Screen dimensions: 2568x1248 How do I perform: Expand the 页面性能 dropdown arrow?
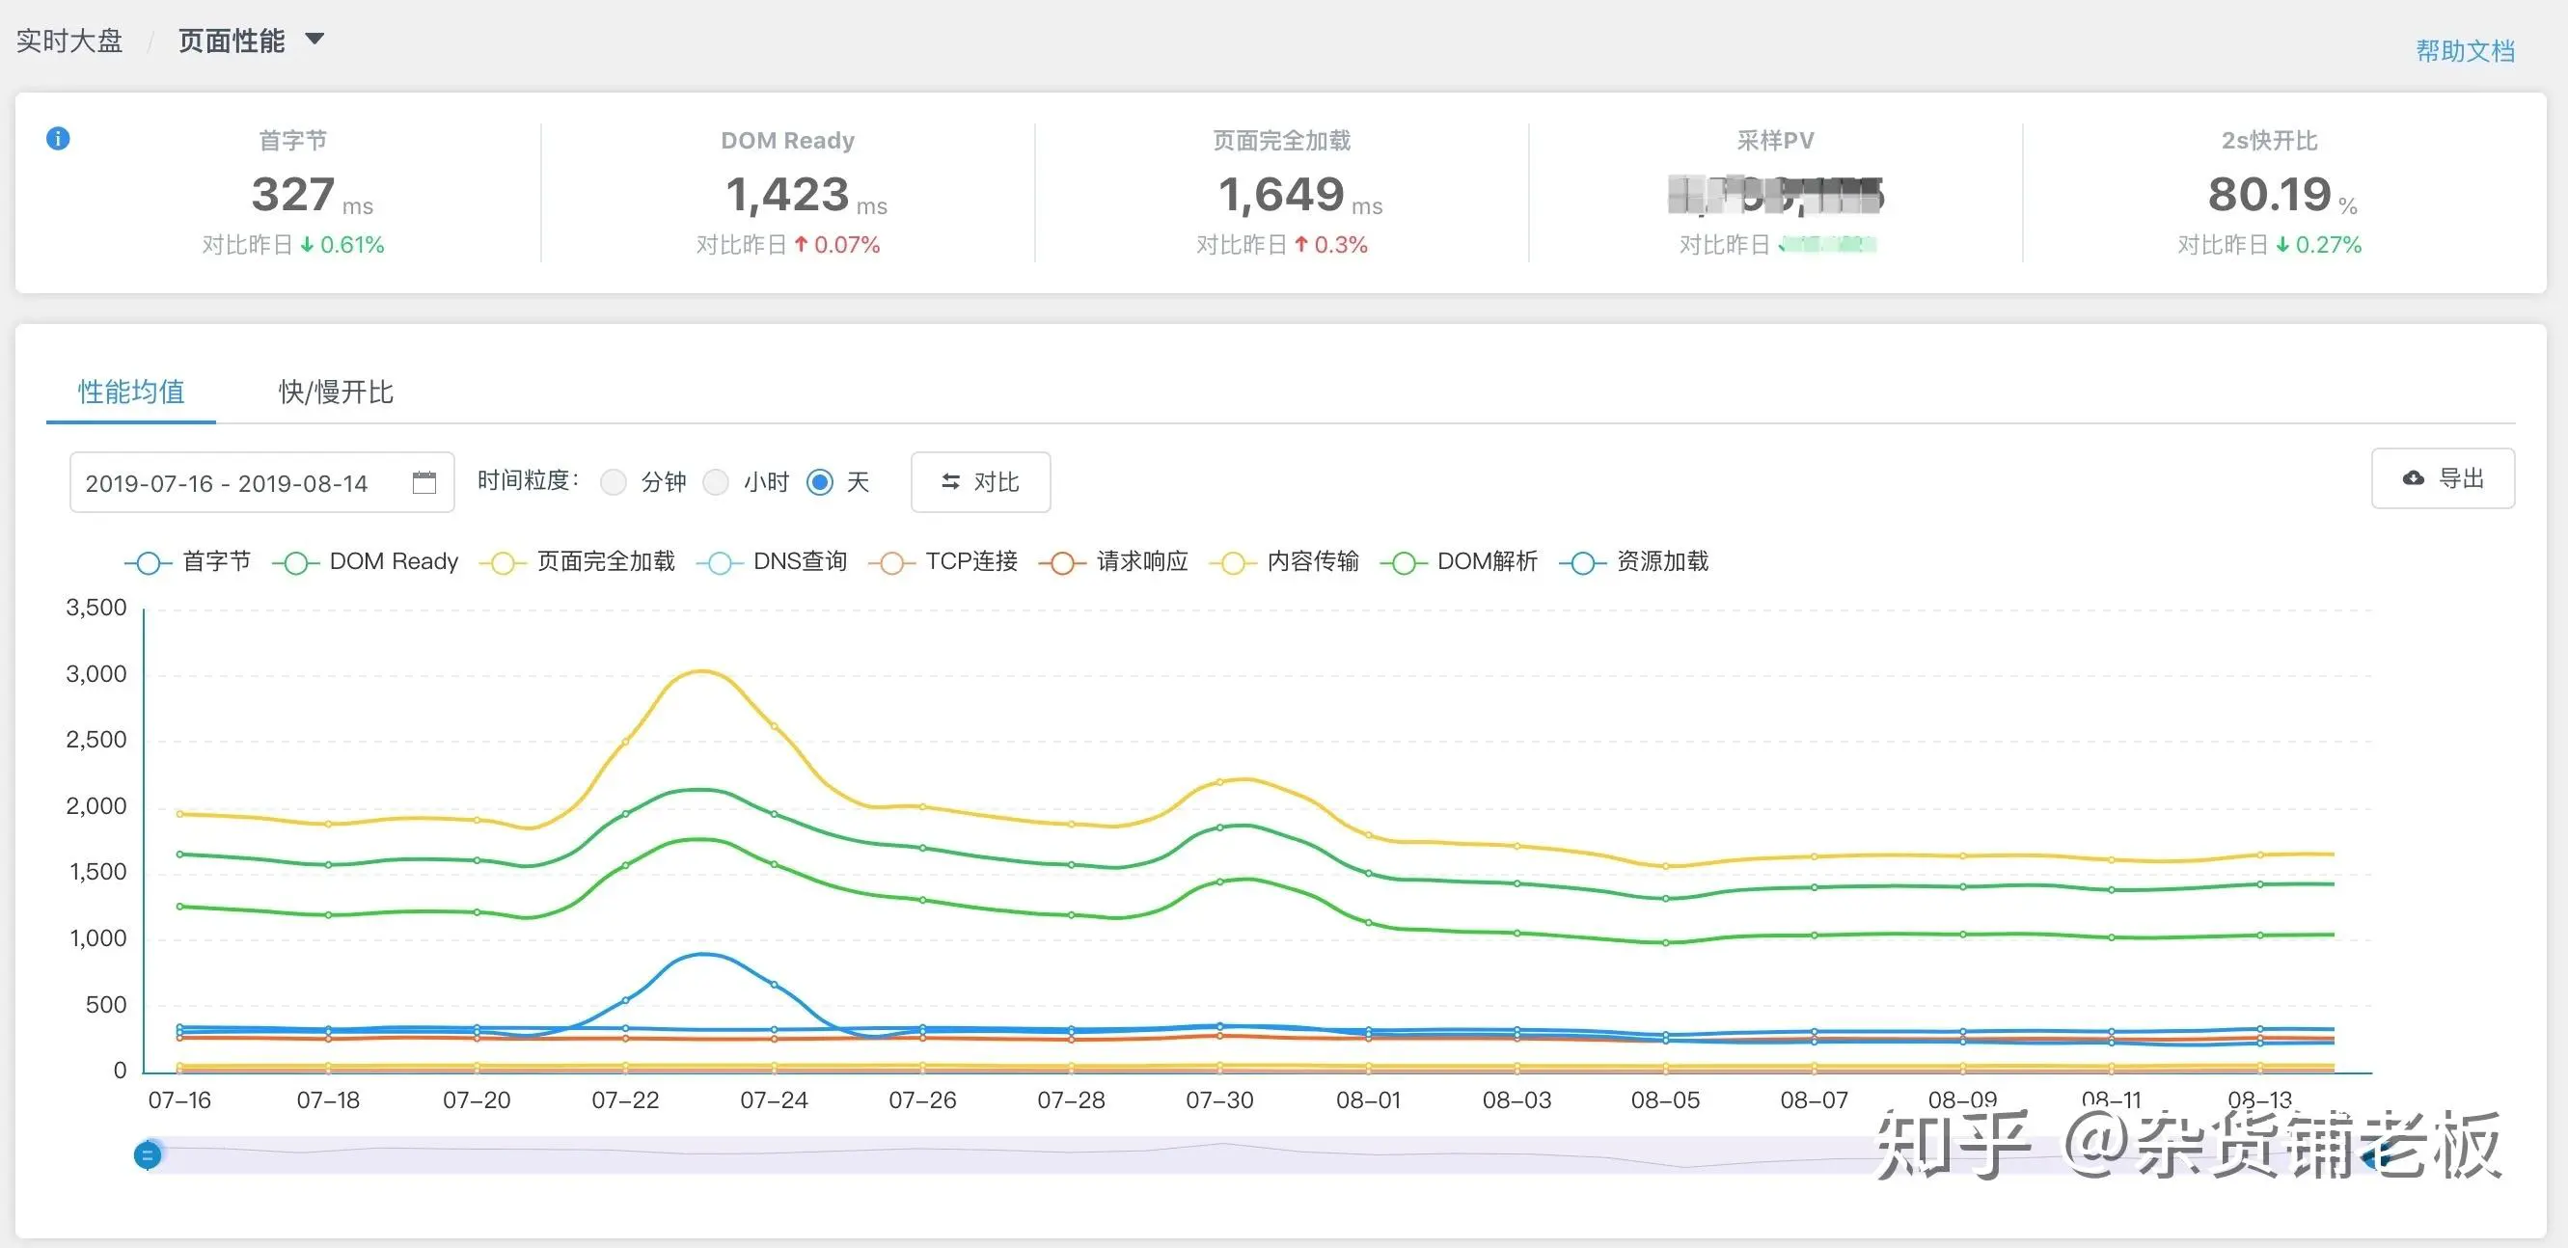click(x=315, y=39)
